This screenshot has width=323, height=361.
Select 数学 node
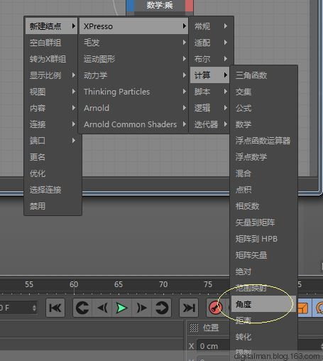pos(263,124)
